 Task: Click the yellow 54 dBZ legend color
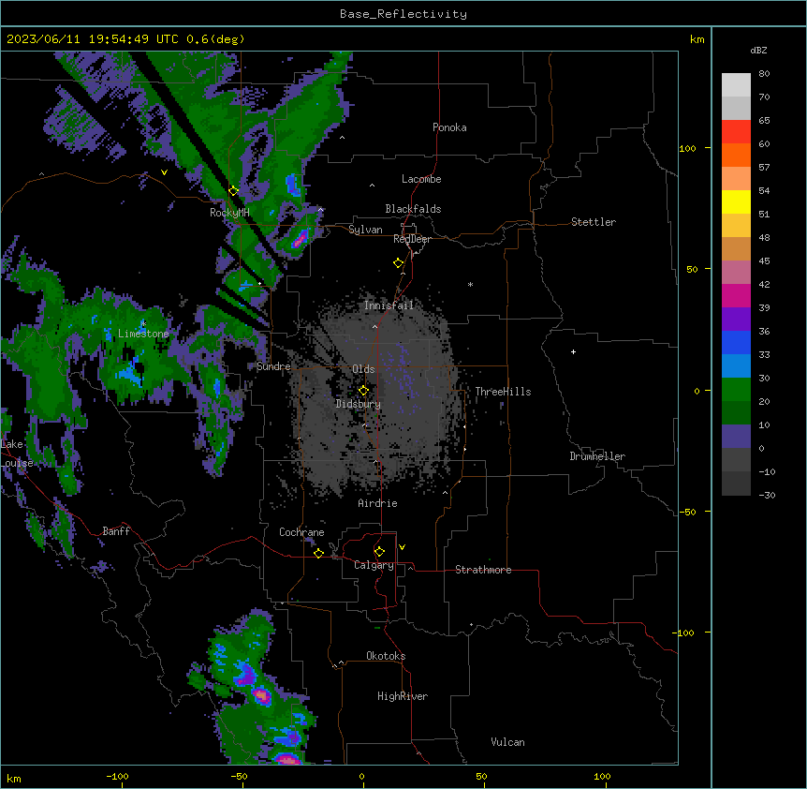(x=736, y=201)
